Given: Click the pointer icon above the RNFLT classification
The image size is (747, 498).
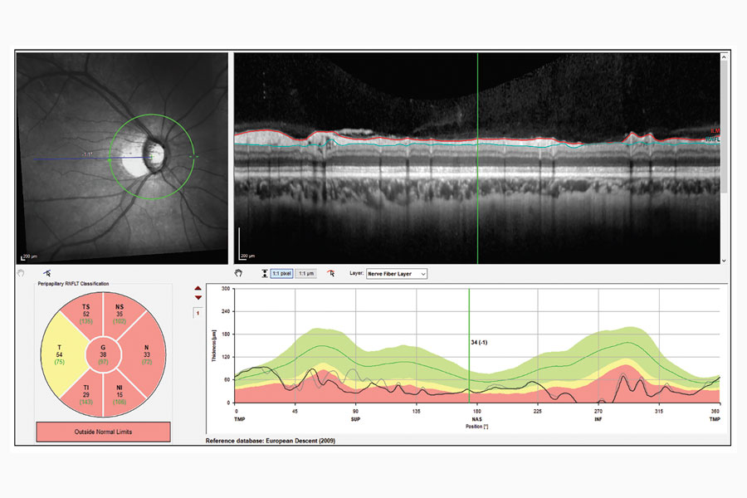Looking at the screenshot, I should (48, 273).
